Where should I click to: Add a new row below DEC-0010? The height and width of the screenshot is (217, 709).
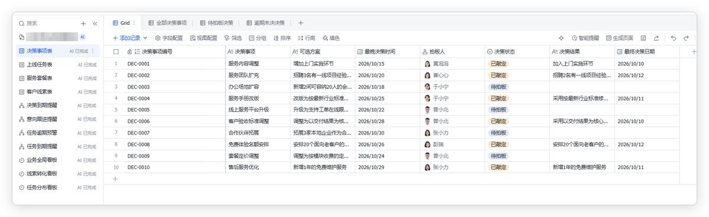115,179
